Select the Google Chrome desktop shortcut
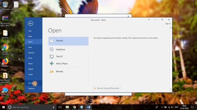197x110 pixels. [x=5, y=50]
